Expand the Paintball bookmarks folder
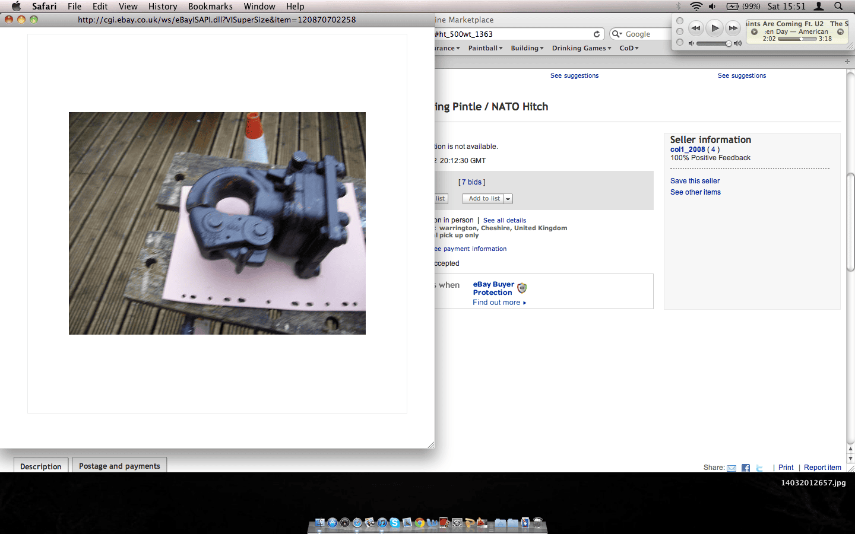855x534 pixels. coord(485,48)
